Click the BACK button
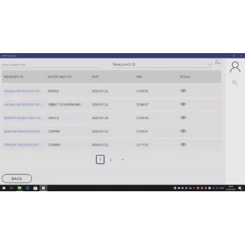Viewport: 245px width, 245px height. [17, 178]
